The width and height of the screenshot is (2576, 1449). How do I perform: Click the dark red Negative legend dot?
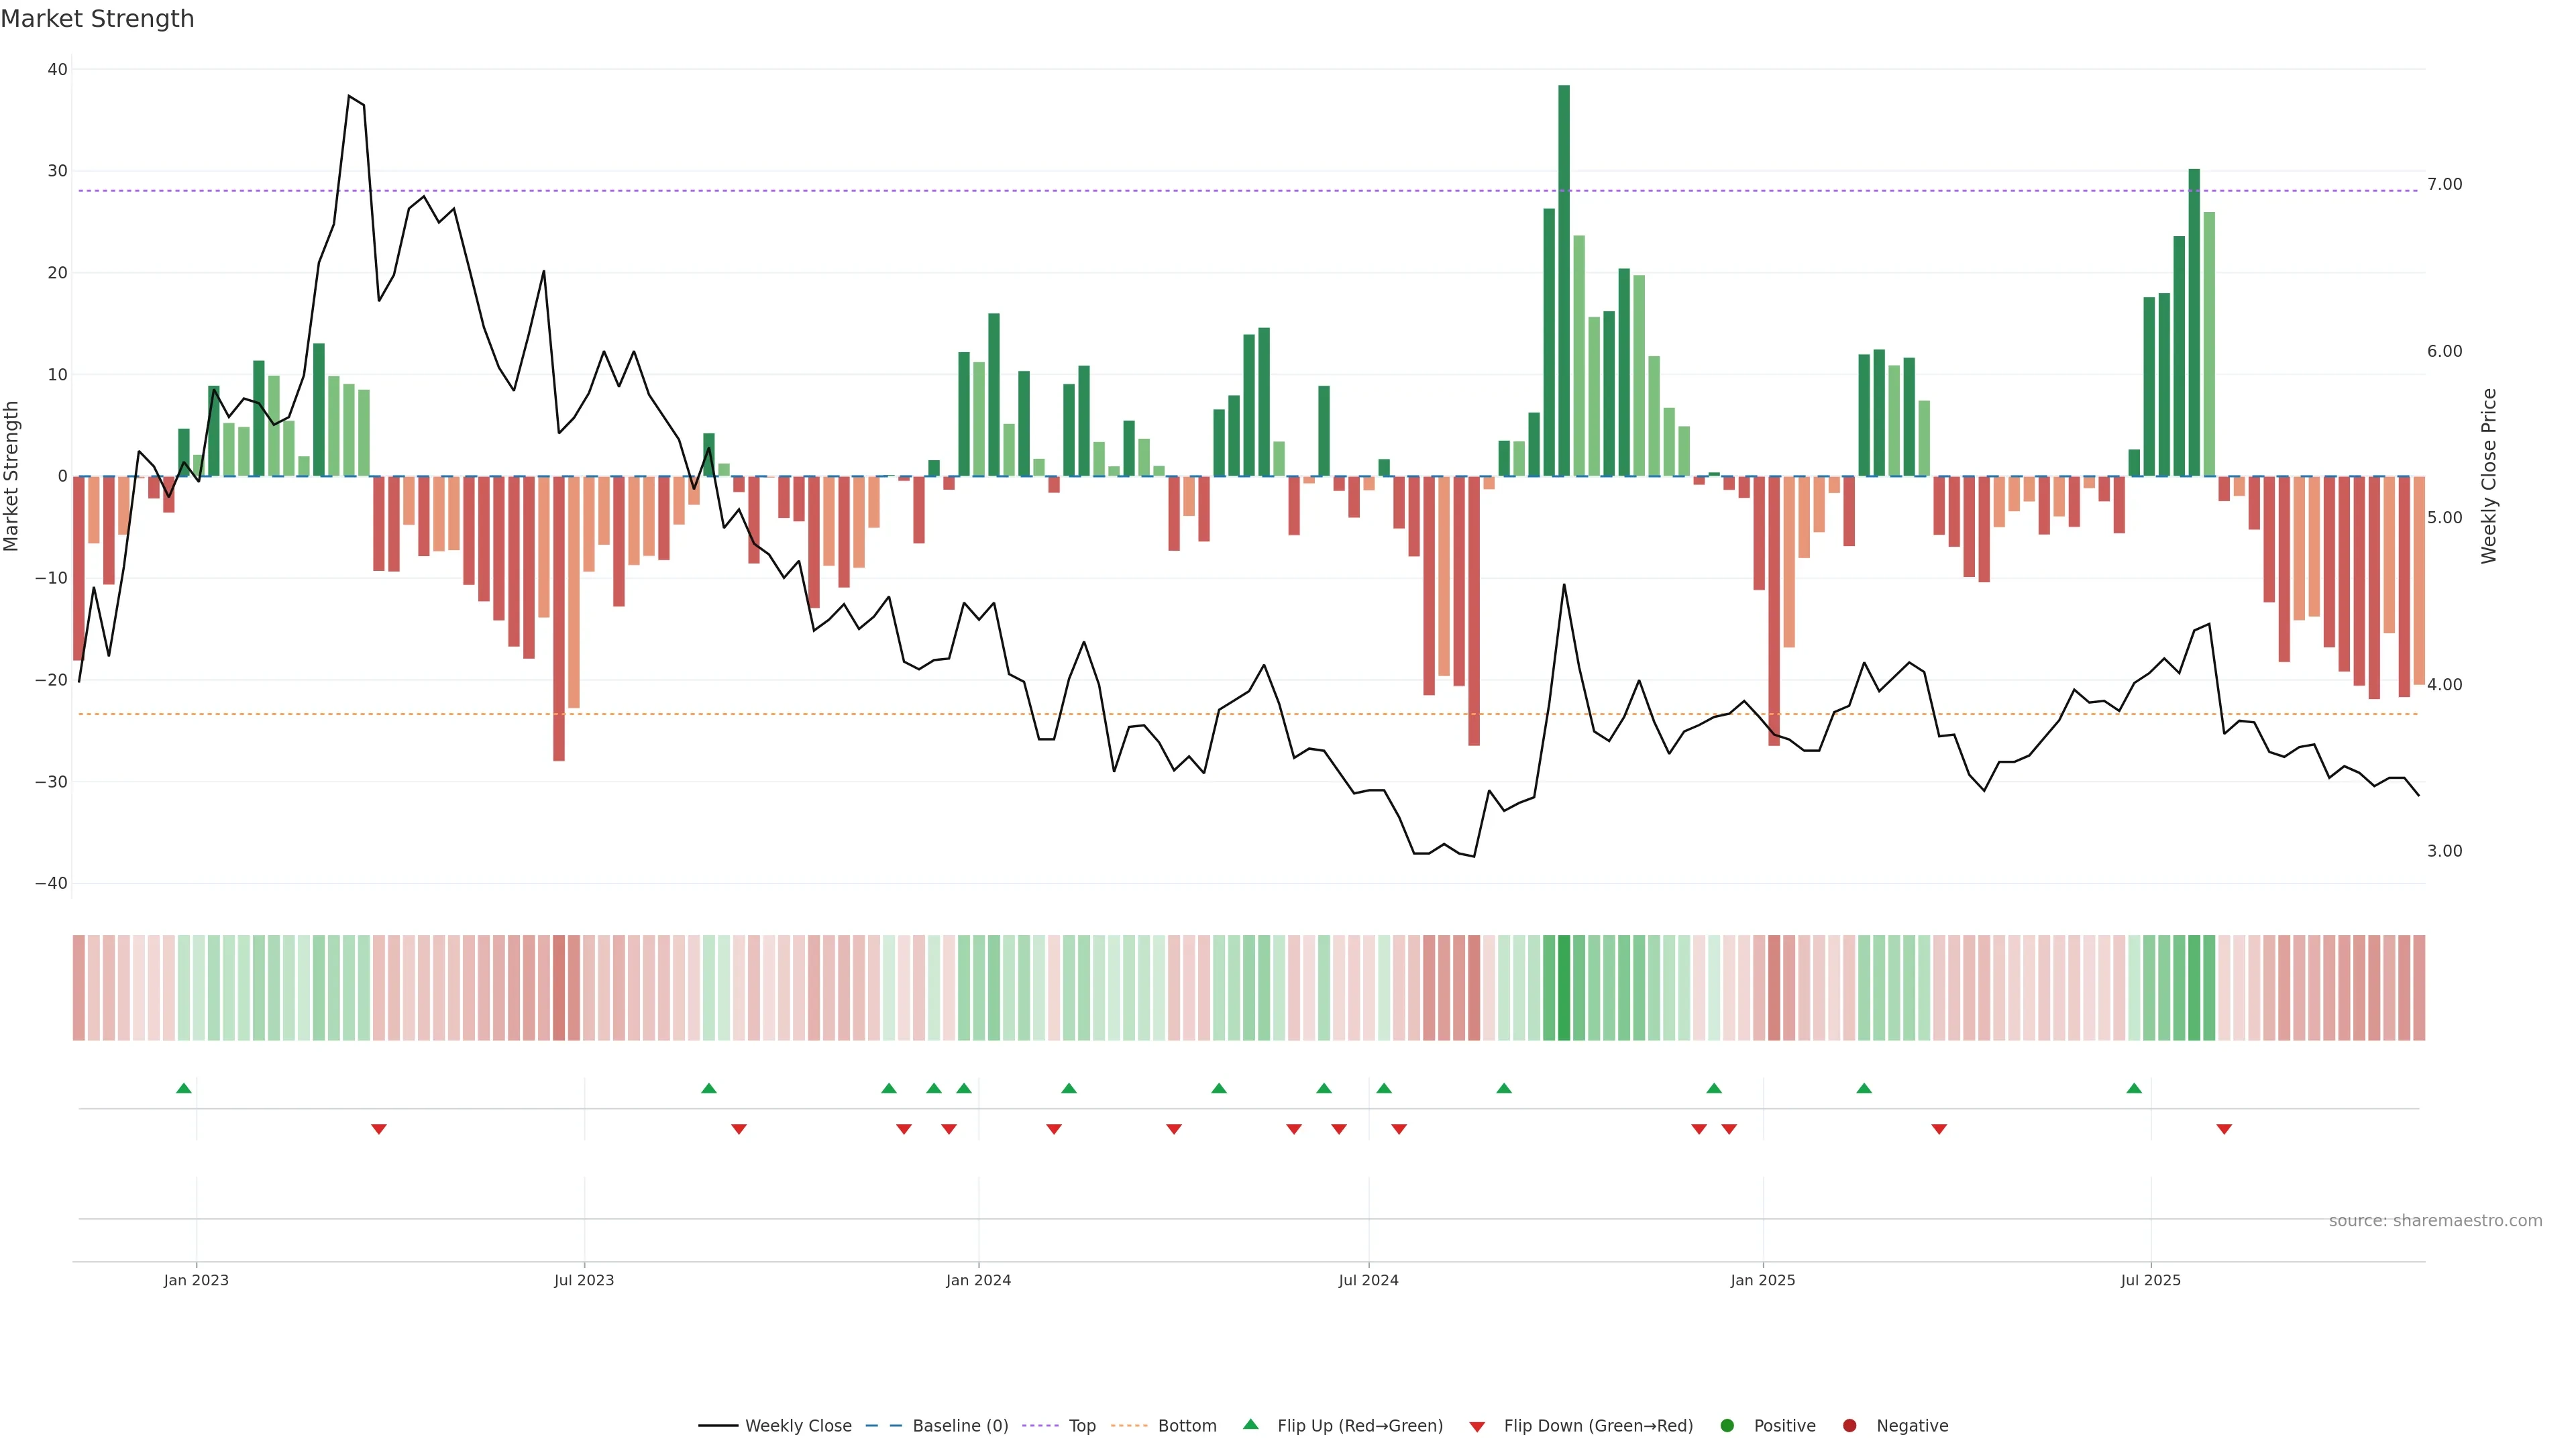[1849, 1426]
